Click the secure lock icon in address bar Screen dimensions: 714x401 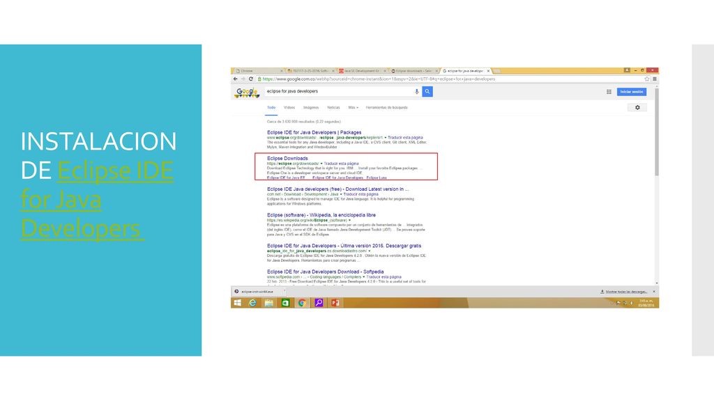(259, 79)
